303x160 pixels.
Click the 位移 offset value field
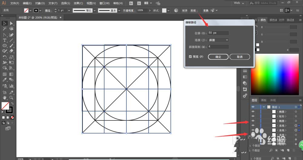pos(218,33)
